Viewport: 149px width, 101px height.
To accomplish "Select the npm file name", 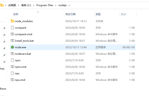I will pos(17,60).
